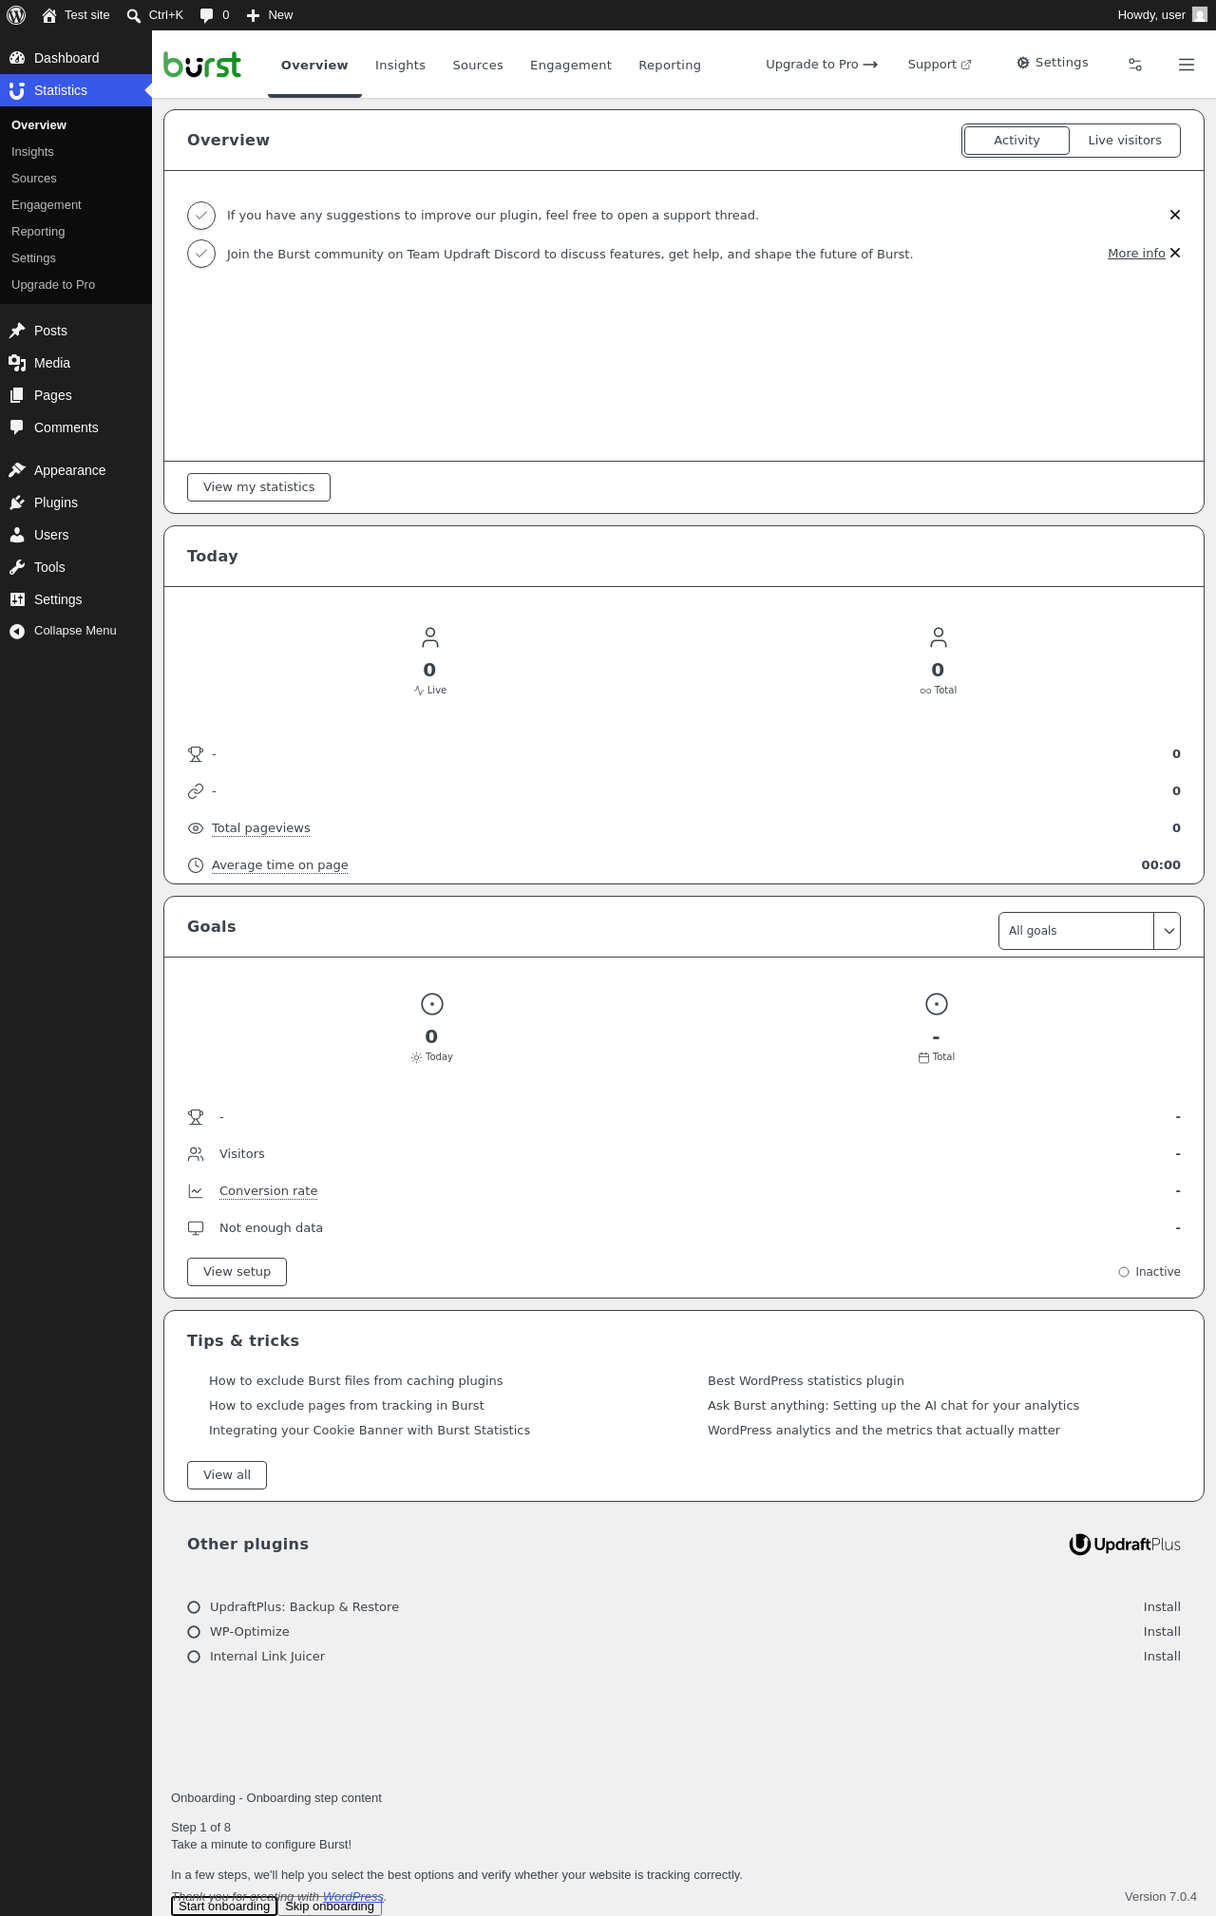Screen dimensions: 1216x1916
Task: Click the circle icon beside WP-Optimize
Action: pyautogui.click(x=194, y=1632)
